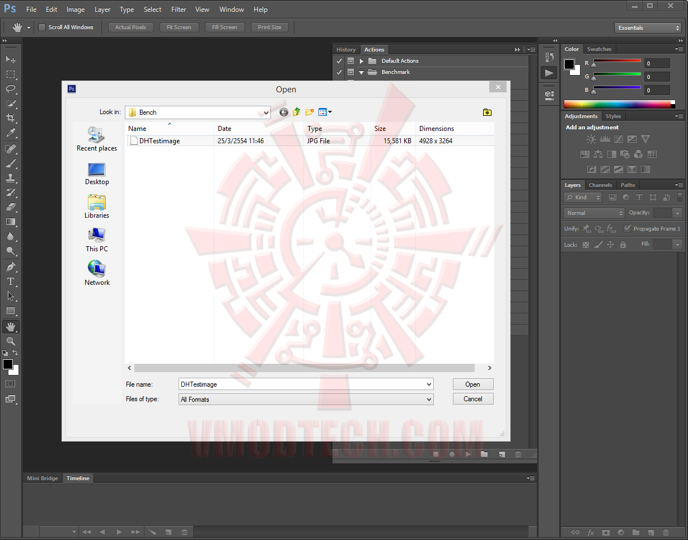Screen dimensions: 688x540
Task: Select the Horizontal Type tool
Action: 11,281
